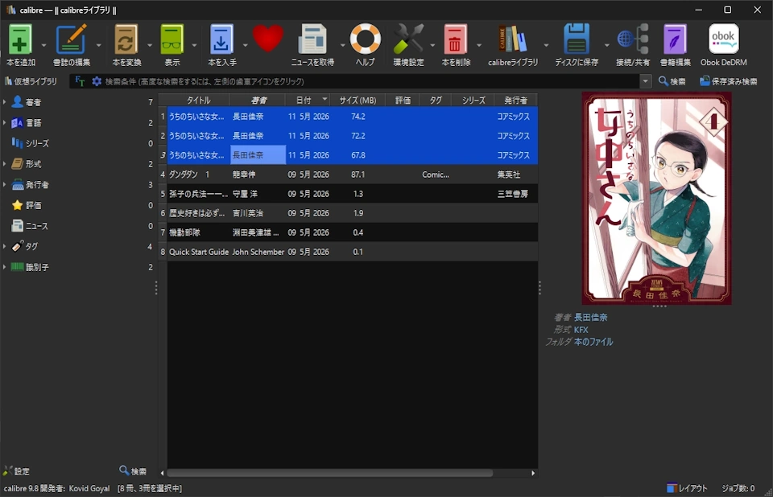Expand the Identifiers (識別子) category
This screenshot has height=497, width=773.
click(x=5, y=266)
